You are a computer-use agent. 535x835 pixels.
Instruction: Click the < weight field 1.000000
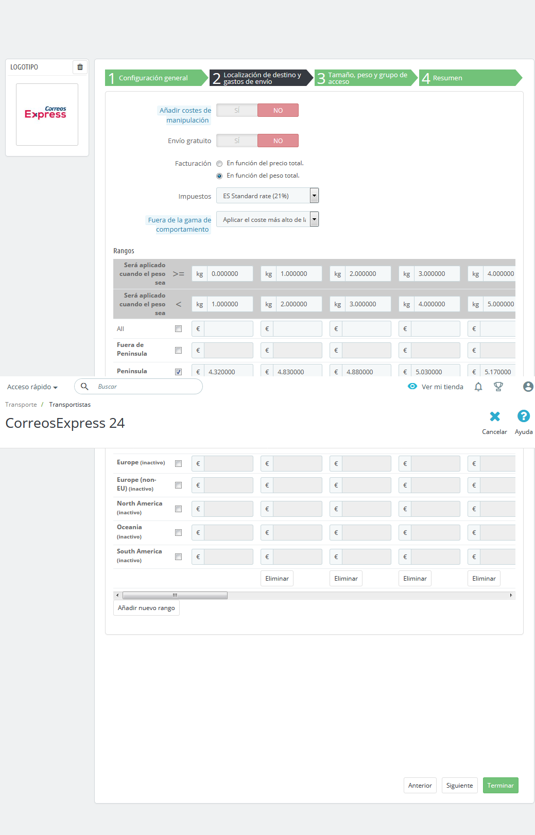point(230,304)
